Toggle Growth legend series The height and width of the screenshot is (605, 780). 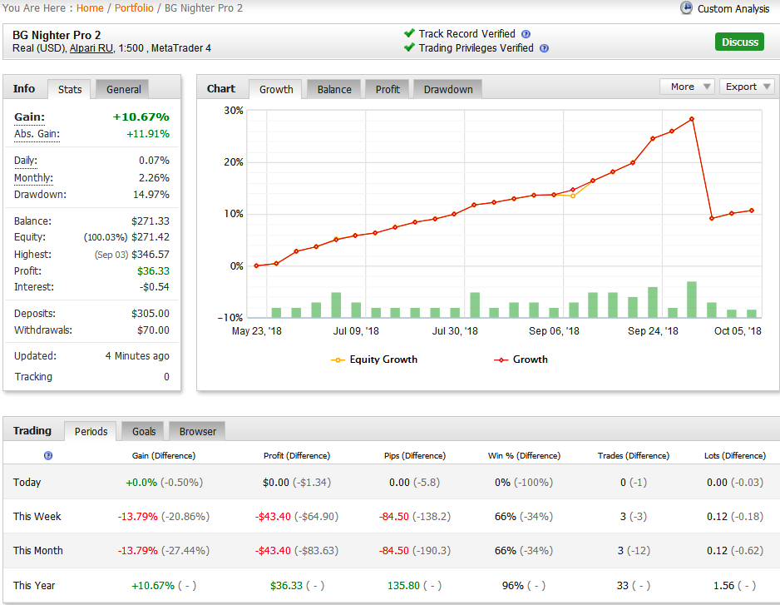click(521, 360)
